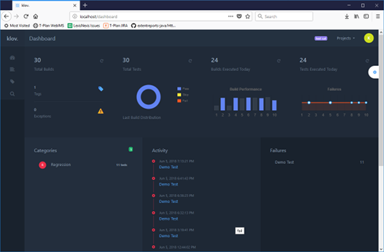
Task: Open the dashboard home icon in the Klov sidebar
Action: pyautogui.click(x=12, y=58)
